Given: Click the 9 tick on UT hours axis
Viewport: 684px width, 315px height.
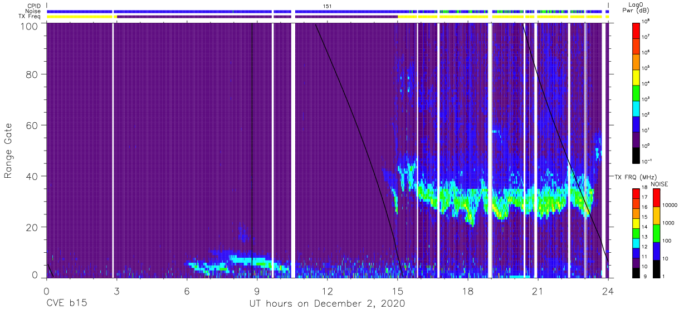Looking at the screenshot, I should [x=257, y=291].
